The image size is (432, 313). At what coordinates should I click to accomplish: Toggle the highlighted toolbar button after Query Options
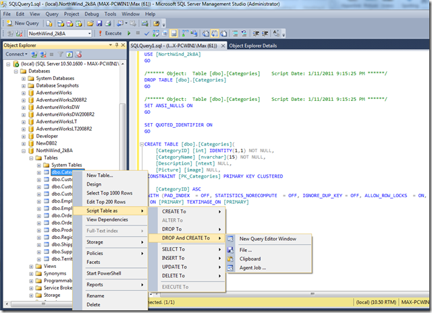(x=173, y=34)
